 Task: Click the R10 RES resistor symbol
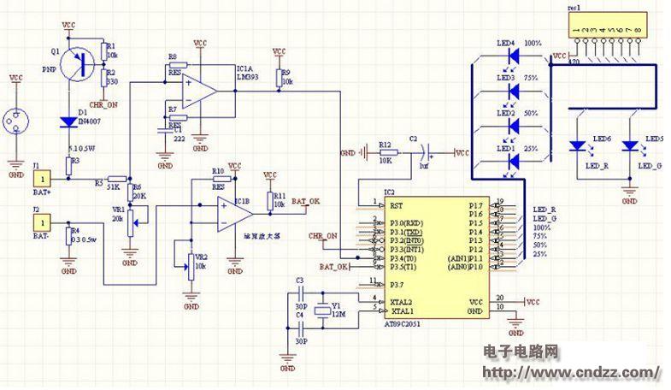[221, 179]
